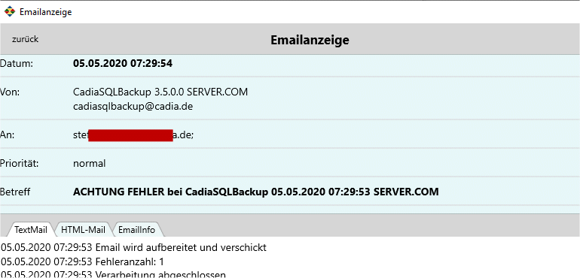580x278 pixels.
Task: Click the redacted recipient address in An field
Action: 133,135
